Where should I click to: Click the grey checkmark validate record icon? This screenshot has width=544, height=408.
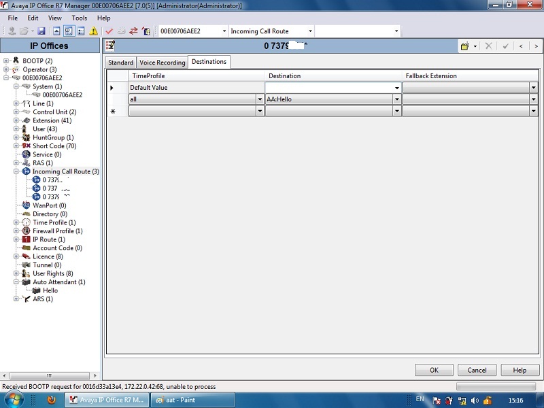[505, 46]
